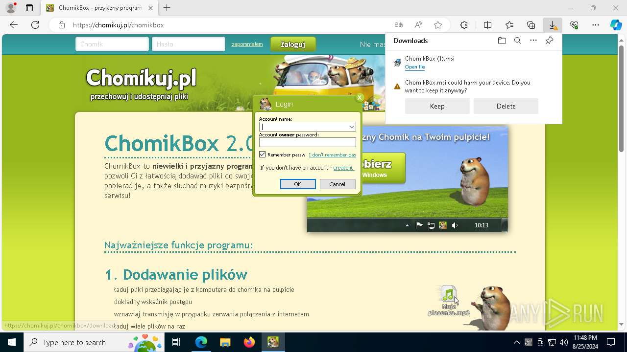This screenshot has width=627, height=352.
Task: Toggle the Downloads toolbar icon
Action: [x=553, y=25]
